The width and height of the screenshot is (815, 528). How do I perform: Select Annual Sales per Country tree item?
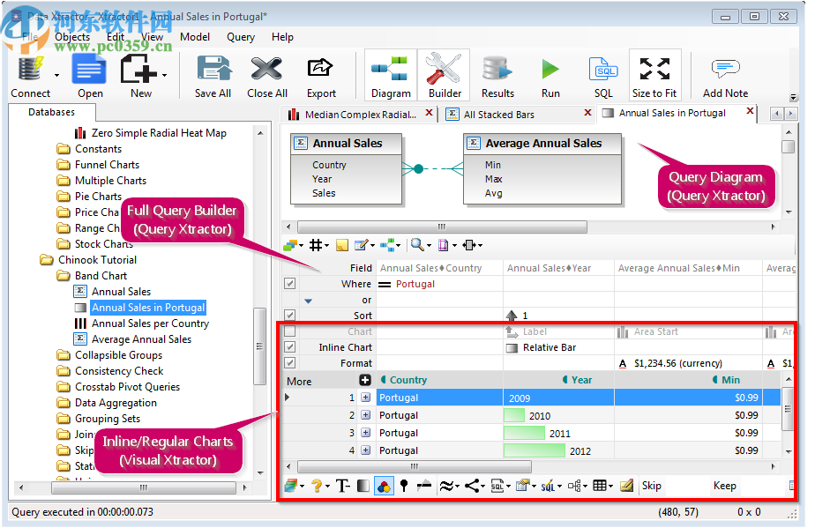(x=150, y=323)
